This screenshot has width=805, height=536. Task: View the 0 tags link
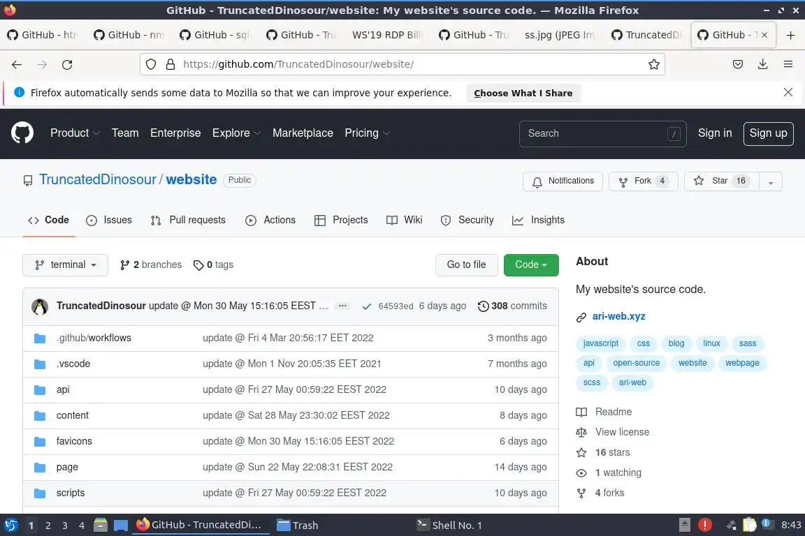[x=213, y=265]
